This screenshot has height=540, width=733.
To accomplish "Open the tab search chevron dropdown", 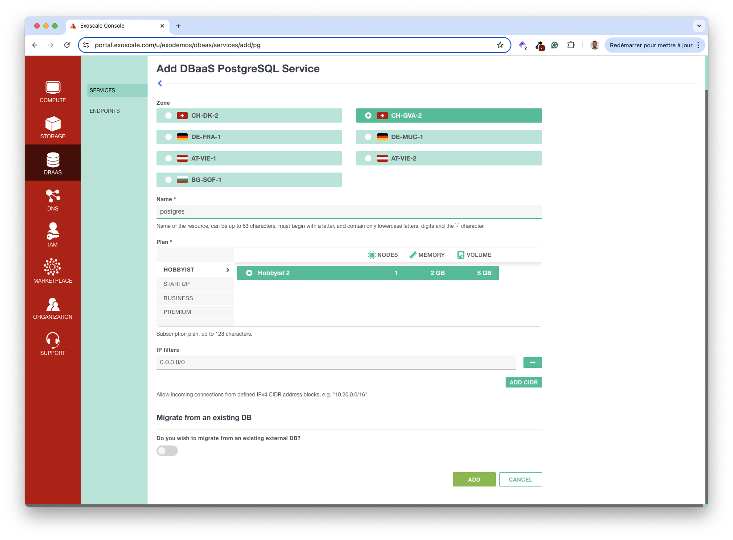I will 699,25.
